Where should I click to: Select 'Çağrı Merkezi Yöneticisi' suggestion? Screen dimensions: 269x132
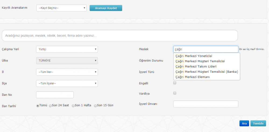tap(207, 56)
